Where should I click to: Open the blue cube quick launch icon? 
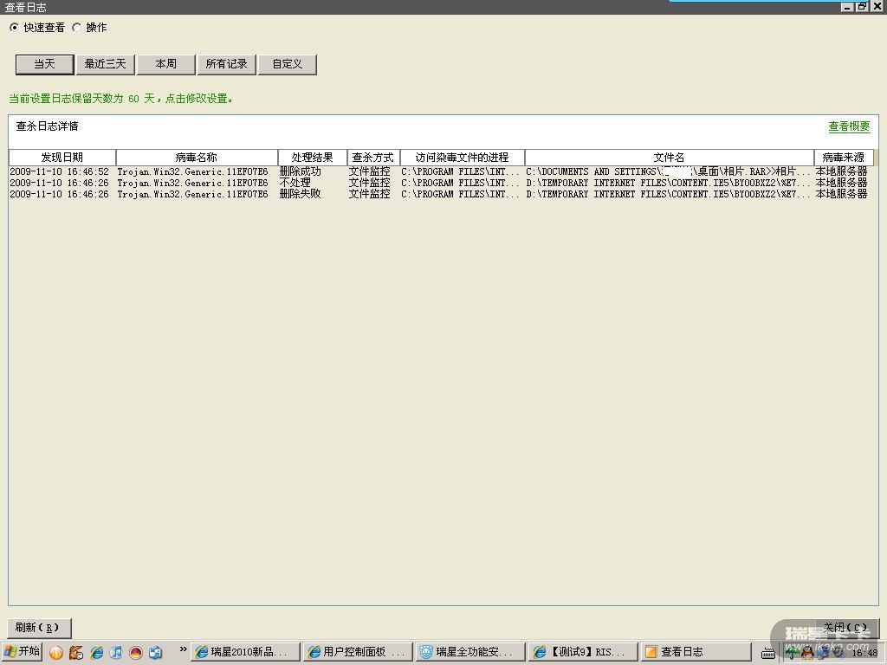coord(156,653)
